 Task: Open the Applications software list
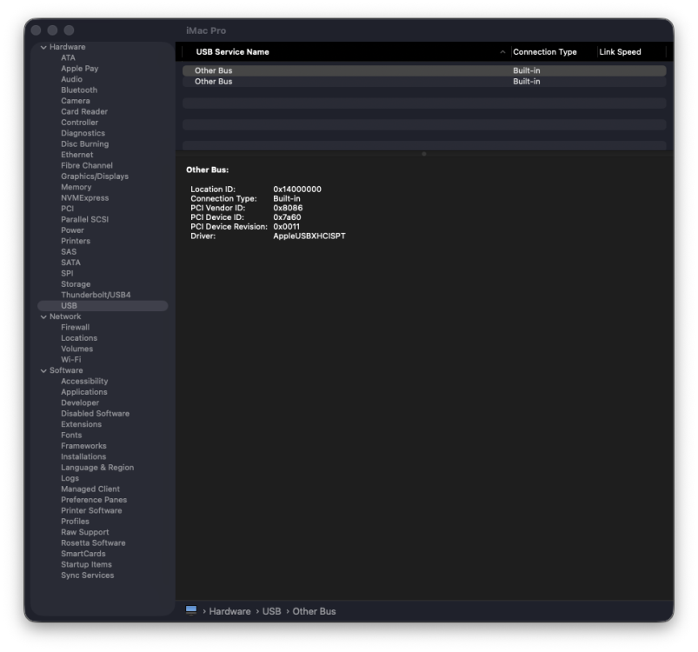(x=84, y=392)
